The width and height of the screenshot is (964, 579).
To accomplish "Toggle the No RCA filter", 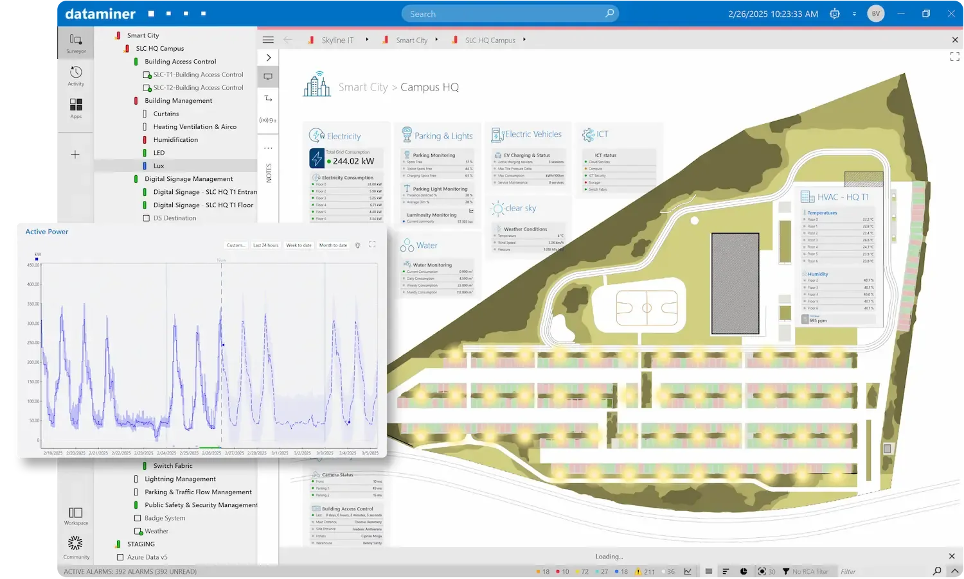I will 805,571.
